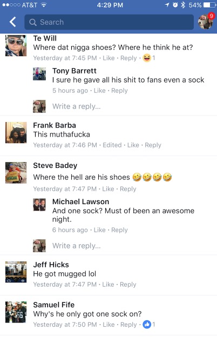Tap the magnifier icon in search bar

pos(32,22)
